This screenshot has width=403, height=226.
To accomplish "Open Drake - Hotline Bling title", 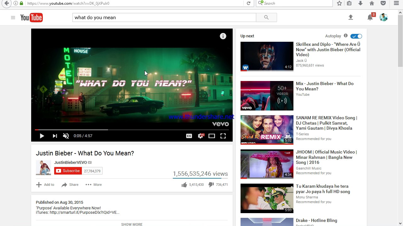I will point(316,220).
